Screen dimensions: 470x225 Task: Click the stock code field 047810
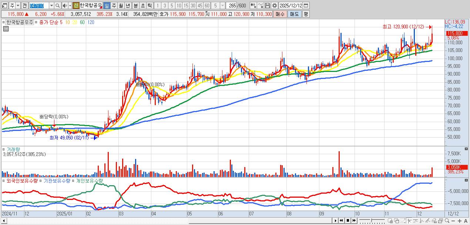click(39, 6)
